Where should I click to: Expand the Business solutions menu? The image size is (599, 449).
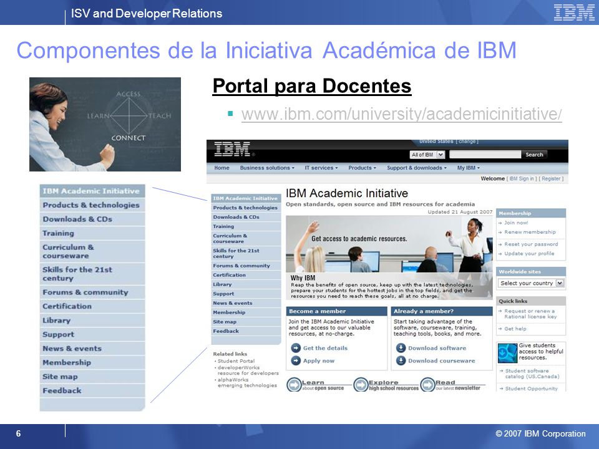267,168
